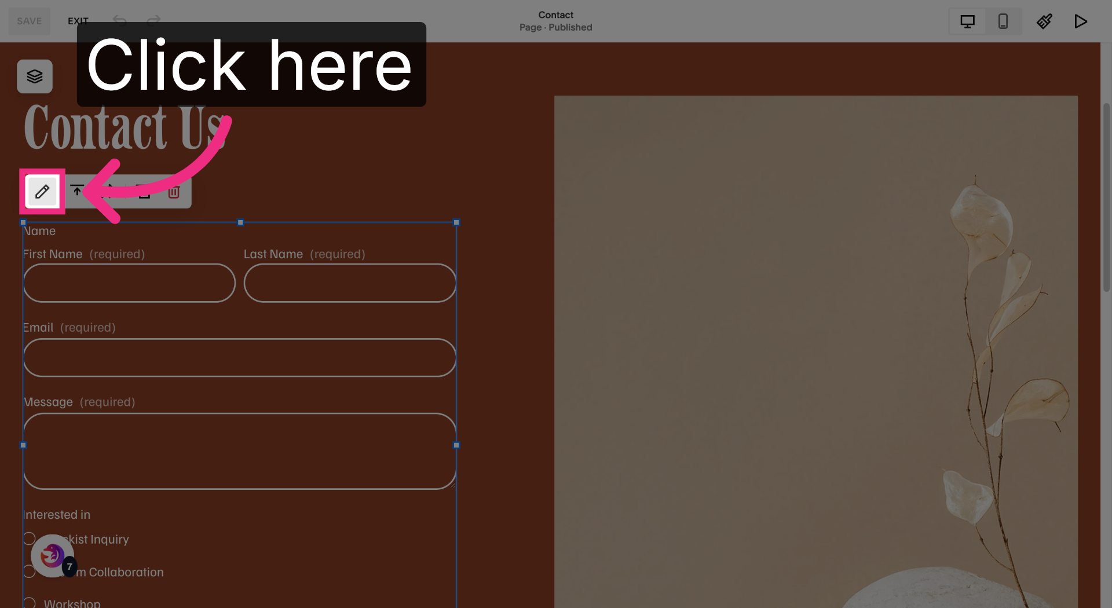Click the "Last Name (required)" label
The width and height of the screenshot is (1112, 608).
305,254
